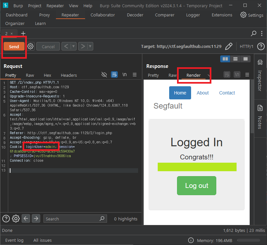Open the Request editor hamburger menu
Screen dimensions: 267x245
[134, 75]
